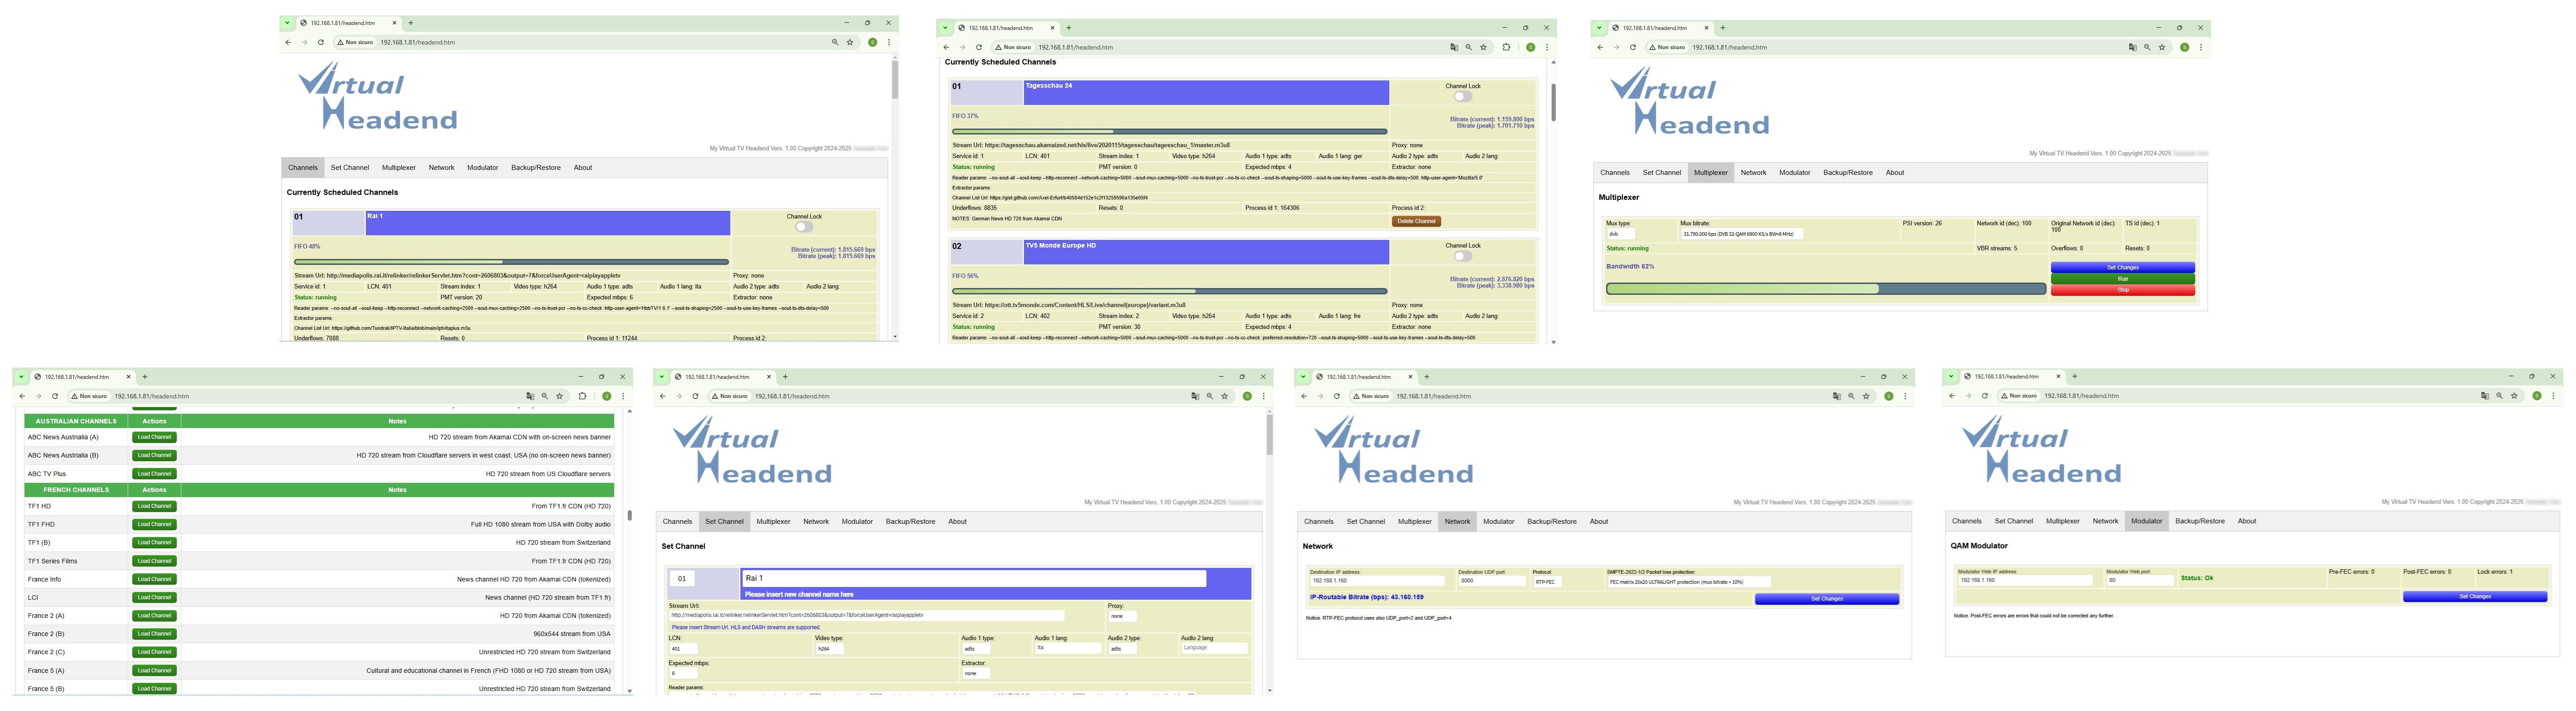2576x711 pixels.
Task: Click the translate icon in the Multiplexer window's address bar
Action: (x=2132, y=47)
